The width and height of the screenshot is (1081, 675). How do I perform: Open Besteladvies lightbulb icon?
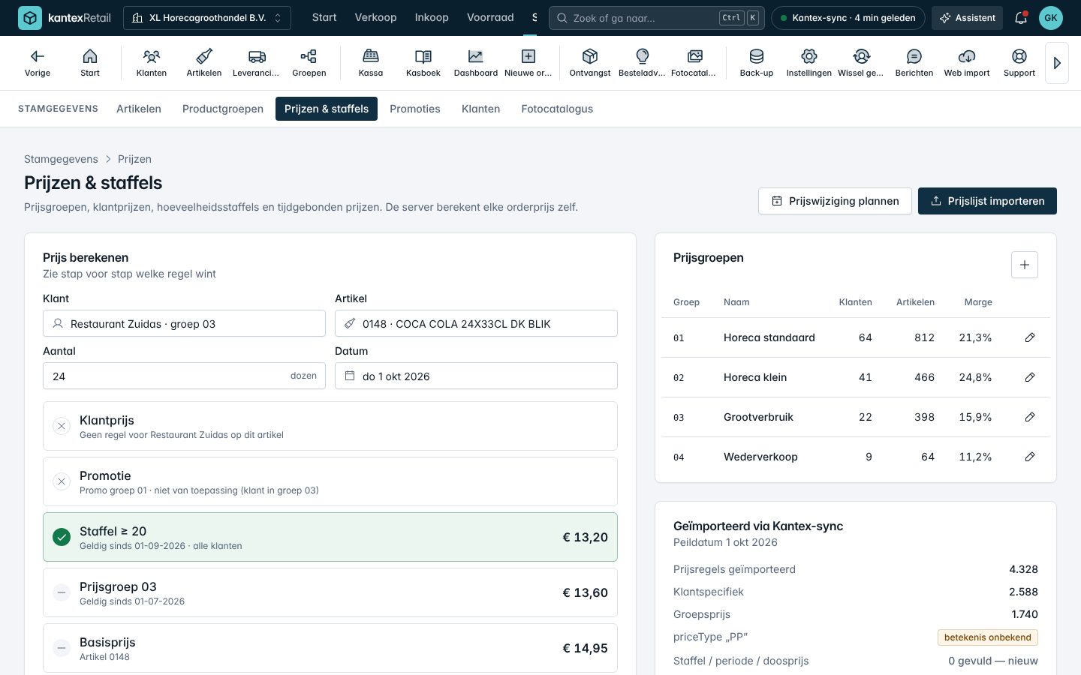tap(643, 63)
